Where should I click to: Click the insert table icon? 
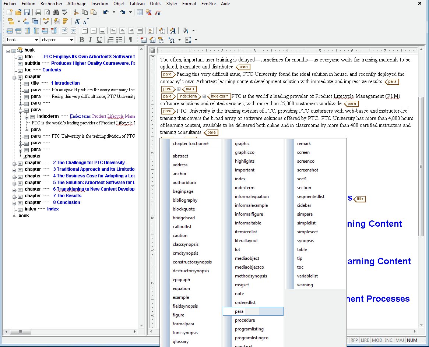[x=140, y=12]
